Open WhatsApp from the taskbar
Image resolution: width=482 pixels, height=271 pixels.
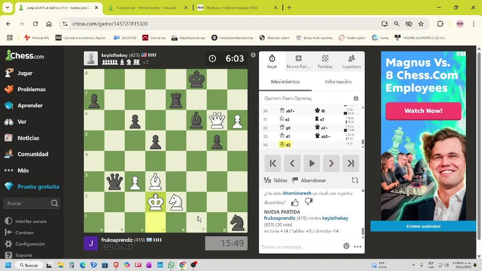[171, 265]
